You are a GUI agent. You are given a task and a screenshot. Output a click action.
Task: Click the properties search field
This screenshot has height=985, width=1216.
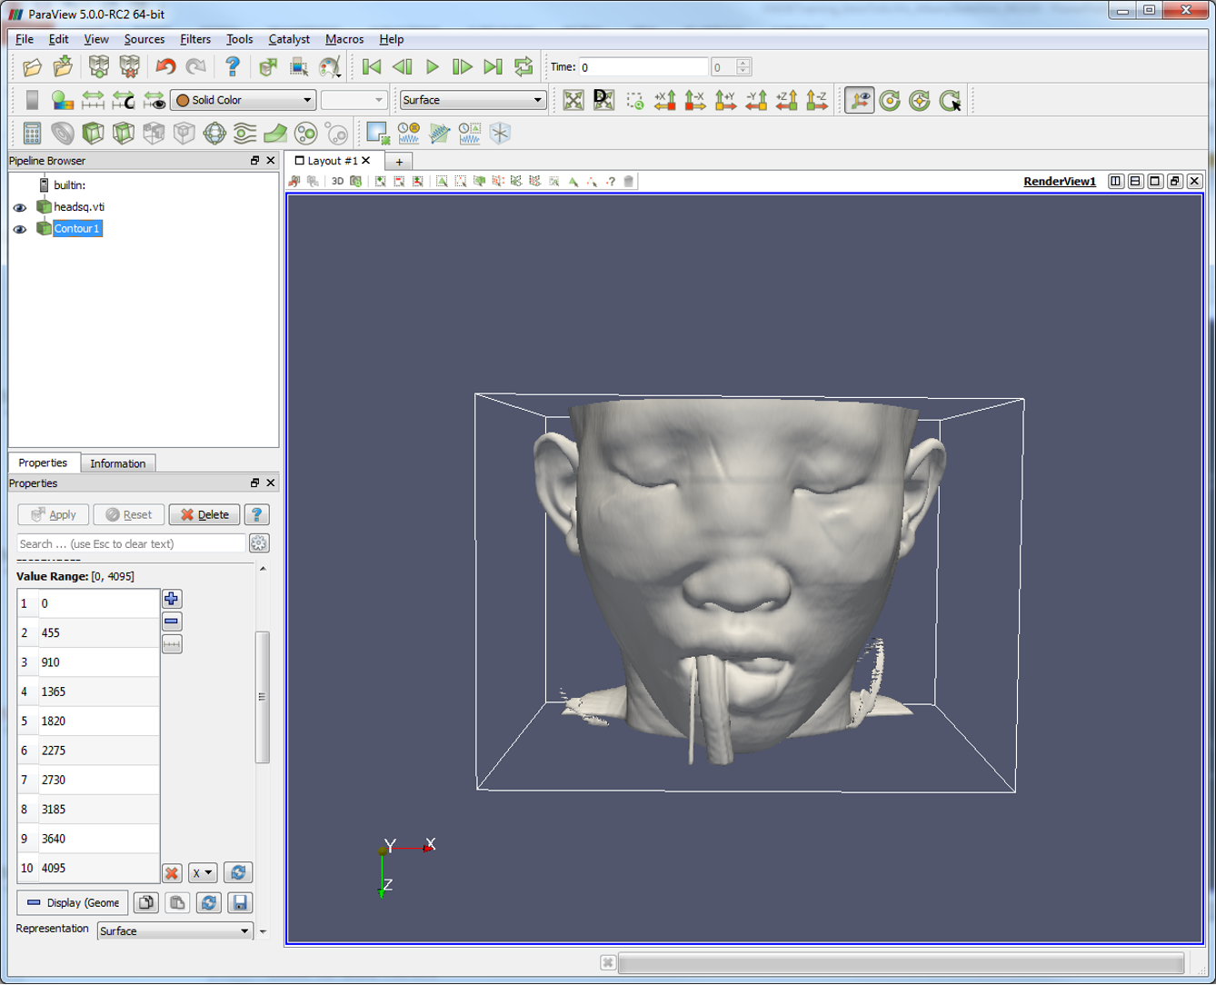[x=131, y=543]
